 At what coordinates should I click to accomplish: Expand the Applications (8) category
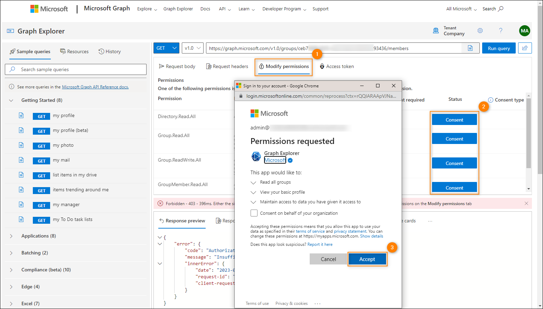click(11, 236)
